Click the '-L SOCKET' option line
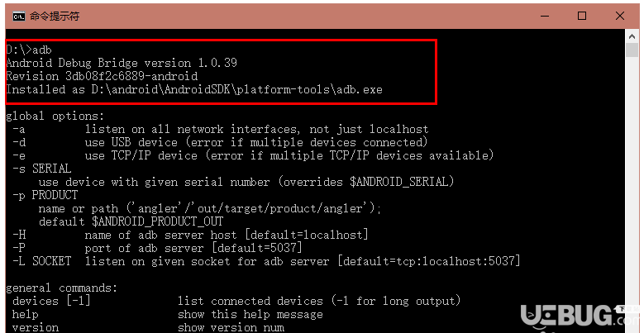This screenshot has height=333, width=644. point(266,261)
